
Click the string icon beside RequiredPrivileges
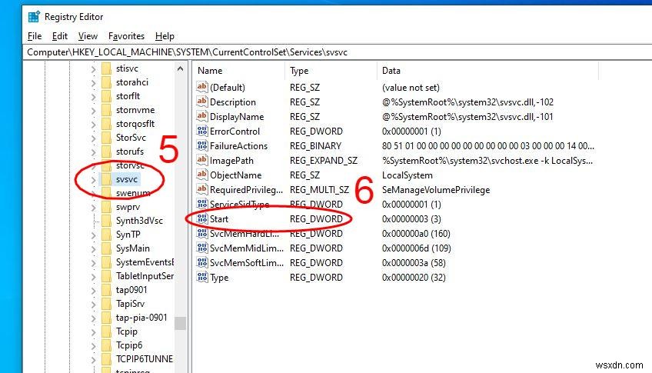click(202, 189)
